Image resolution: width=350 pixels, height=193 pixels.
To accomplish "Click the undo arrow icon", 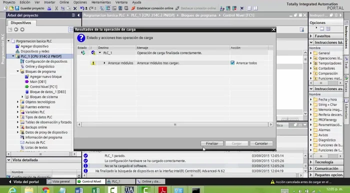I will (x=82, y=8).
